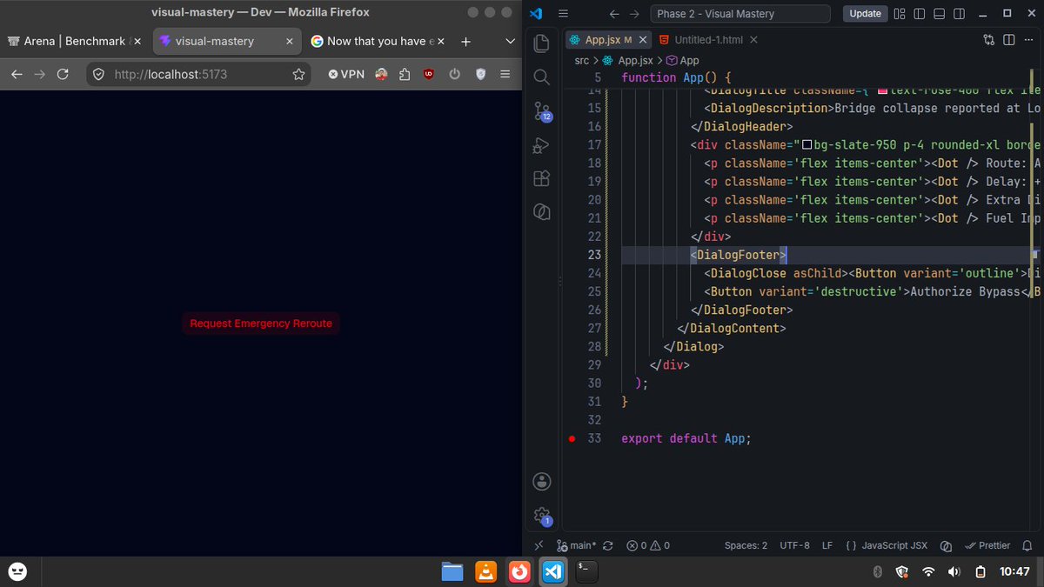Viewport: 1044px width, 587px height.
Task: Open the Extensions view in VS Code
Action: 541,178
